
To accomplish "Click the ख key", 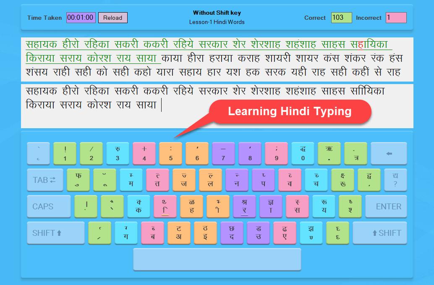I will [x=342, y=180].
